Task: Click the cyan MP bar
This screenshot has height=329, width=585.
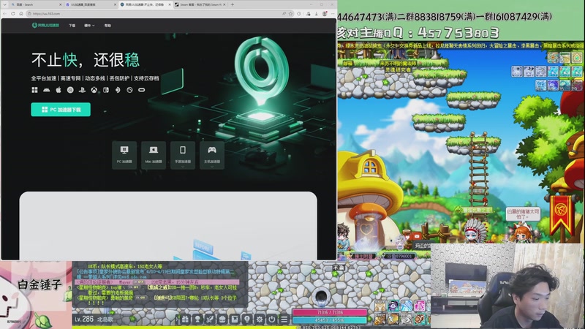Action: [330, 320]
